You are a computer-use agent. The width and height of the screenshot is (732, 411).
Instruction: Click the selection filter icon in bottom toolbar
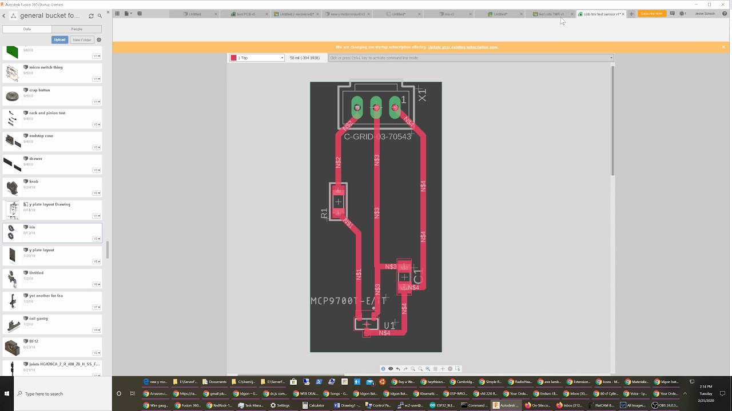point(457,369)
